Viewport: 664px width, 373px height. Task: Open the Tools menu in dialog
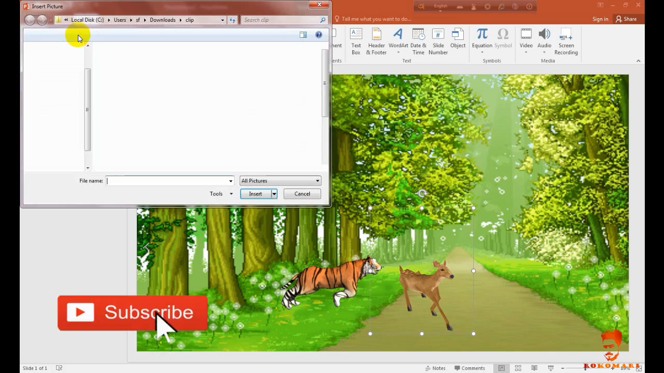point(221,194)
